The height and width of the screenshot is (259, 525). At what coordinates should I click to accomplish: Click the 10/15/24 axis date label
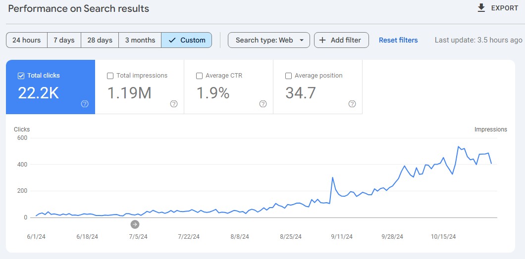443,237
